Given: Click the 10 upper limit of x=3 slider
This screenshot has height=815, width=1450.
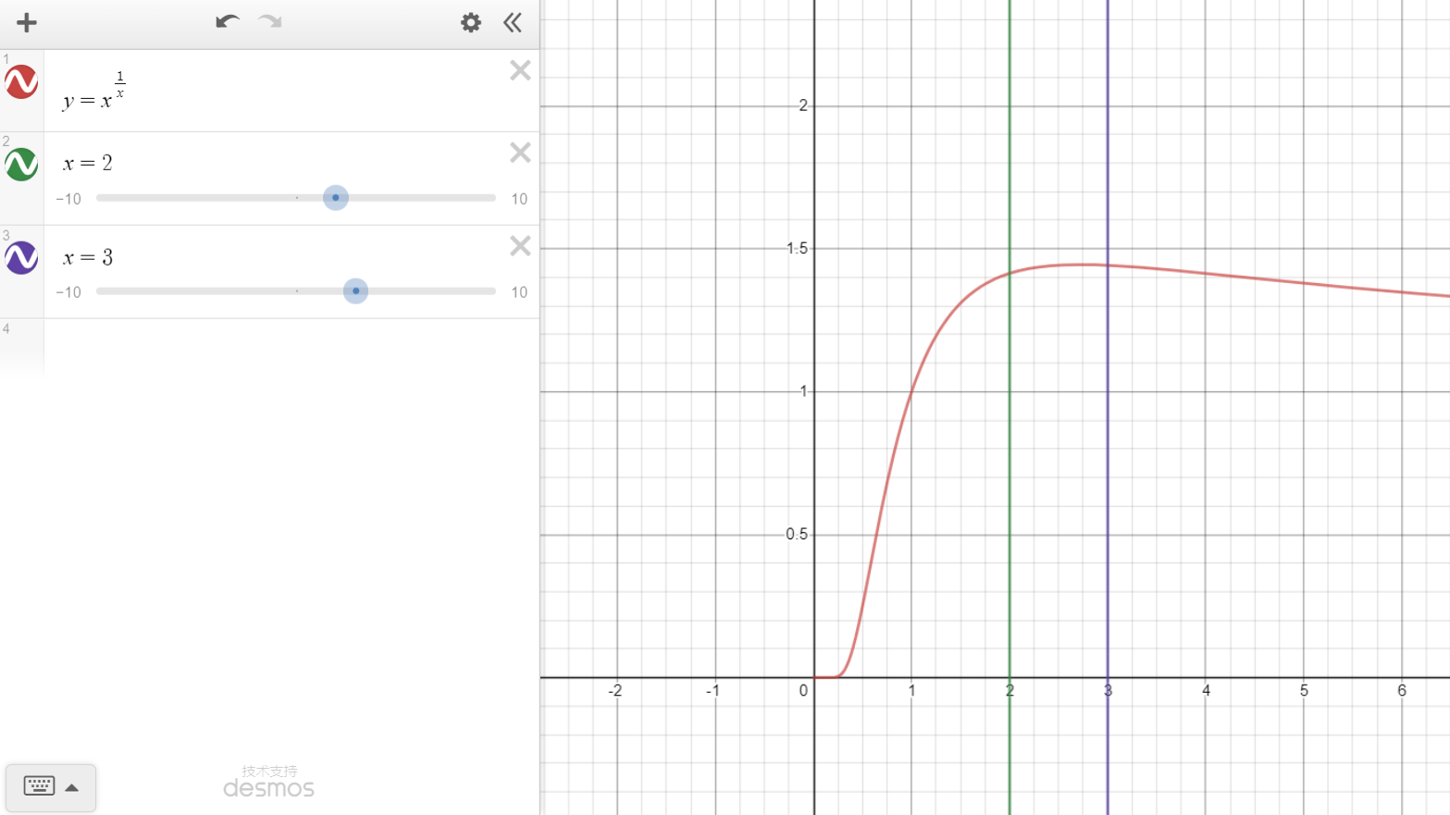Looking at the screenshot, I should coord(519,292).
